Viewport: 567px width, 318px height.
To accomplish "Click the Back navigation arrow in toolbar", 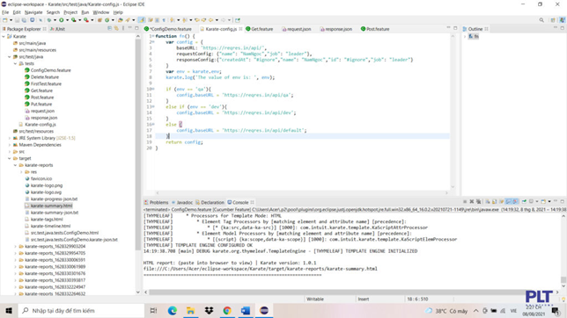I will [x=210, y=20].
